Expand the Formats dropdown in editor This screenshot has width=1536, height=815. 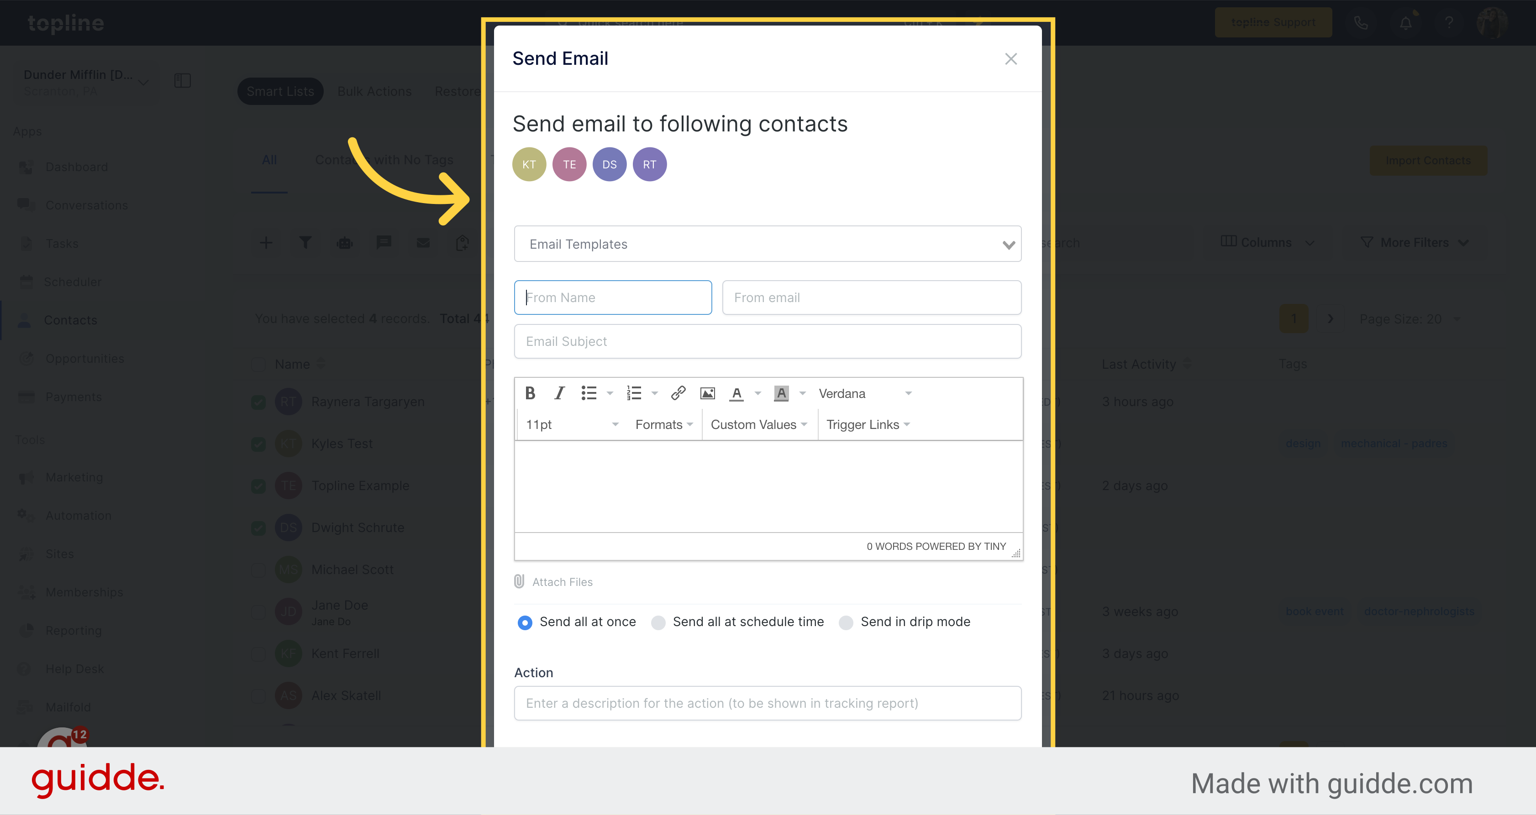click(661, 424)
